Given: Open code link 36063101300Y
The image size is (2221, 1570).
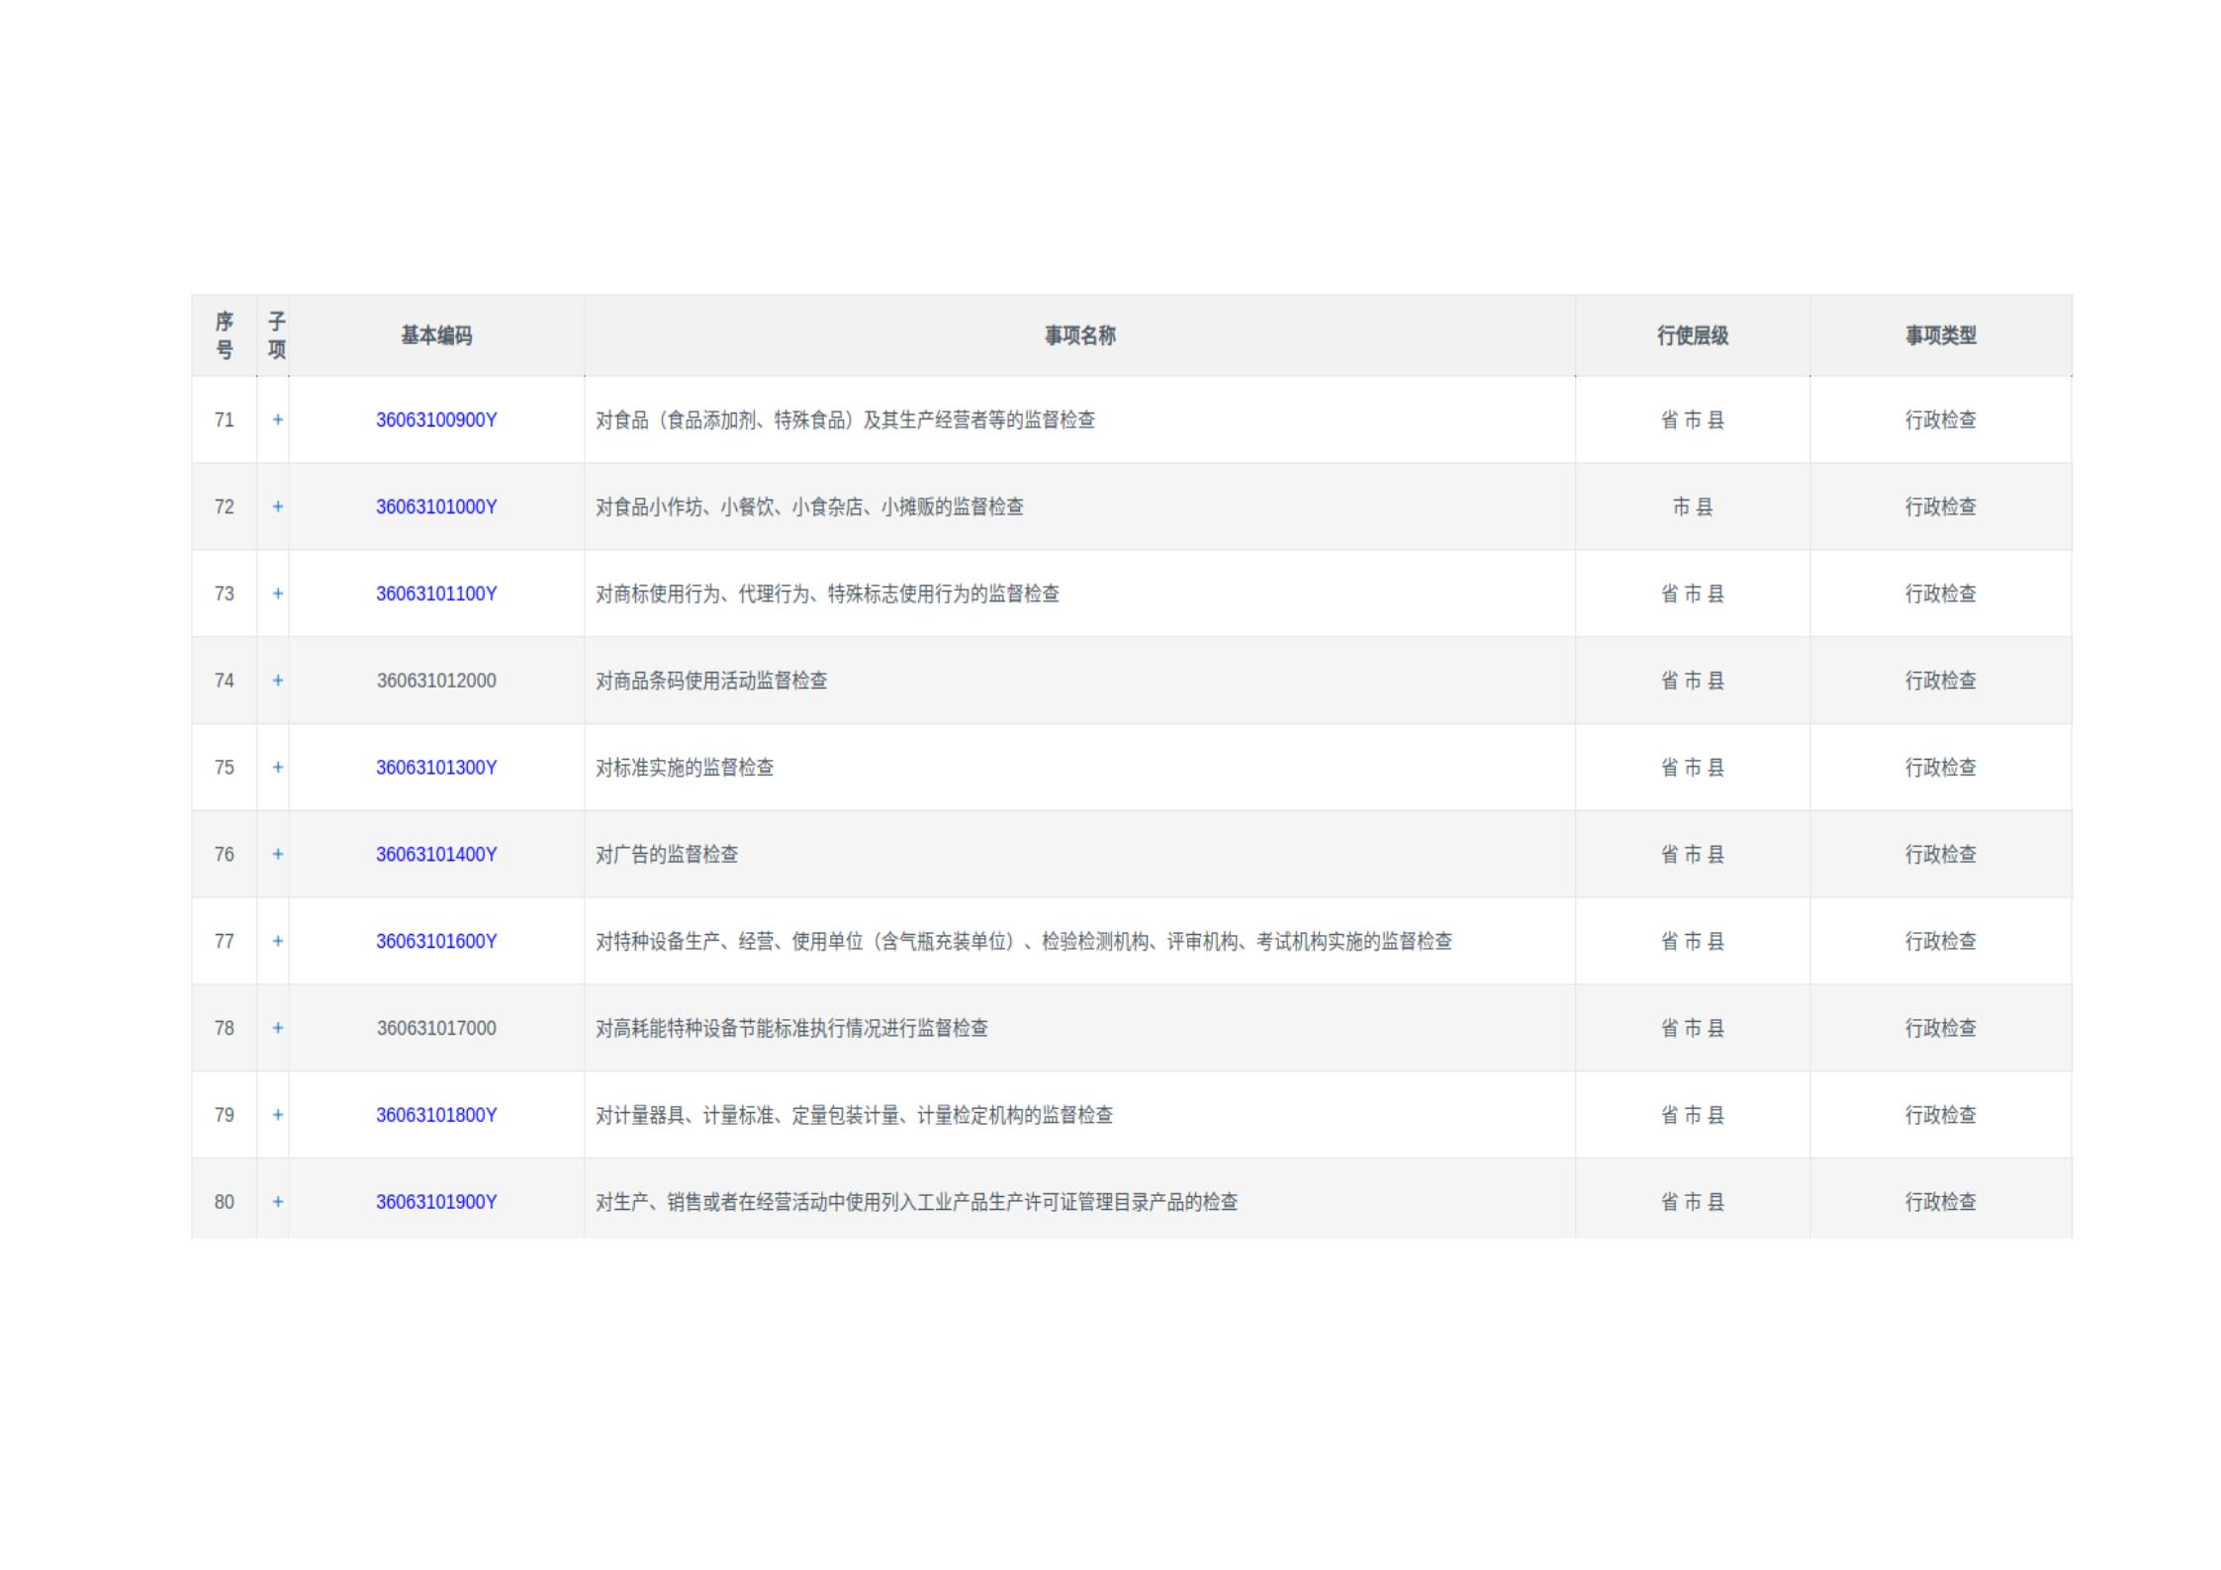Looking at the screenshot, I should pos(436,768).
